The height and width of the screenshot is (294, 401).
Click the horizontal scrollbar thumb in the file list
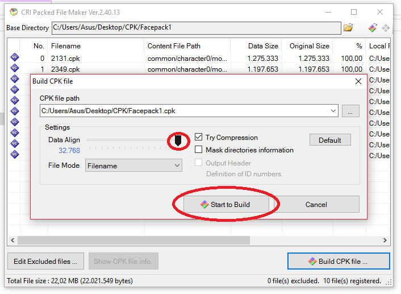pyautogui.click(x=133, y=240)
